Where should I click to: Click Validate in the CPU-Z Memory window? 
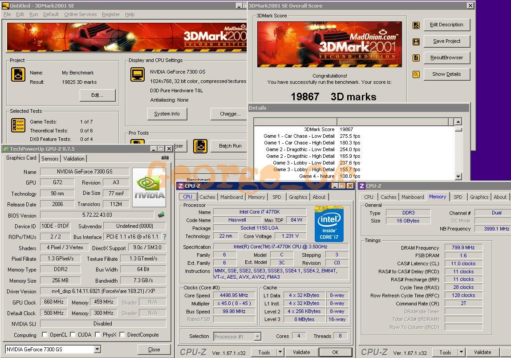pyautogui.click(x=483, y=352)
